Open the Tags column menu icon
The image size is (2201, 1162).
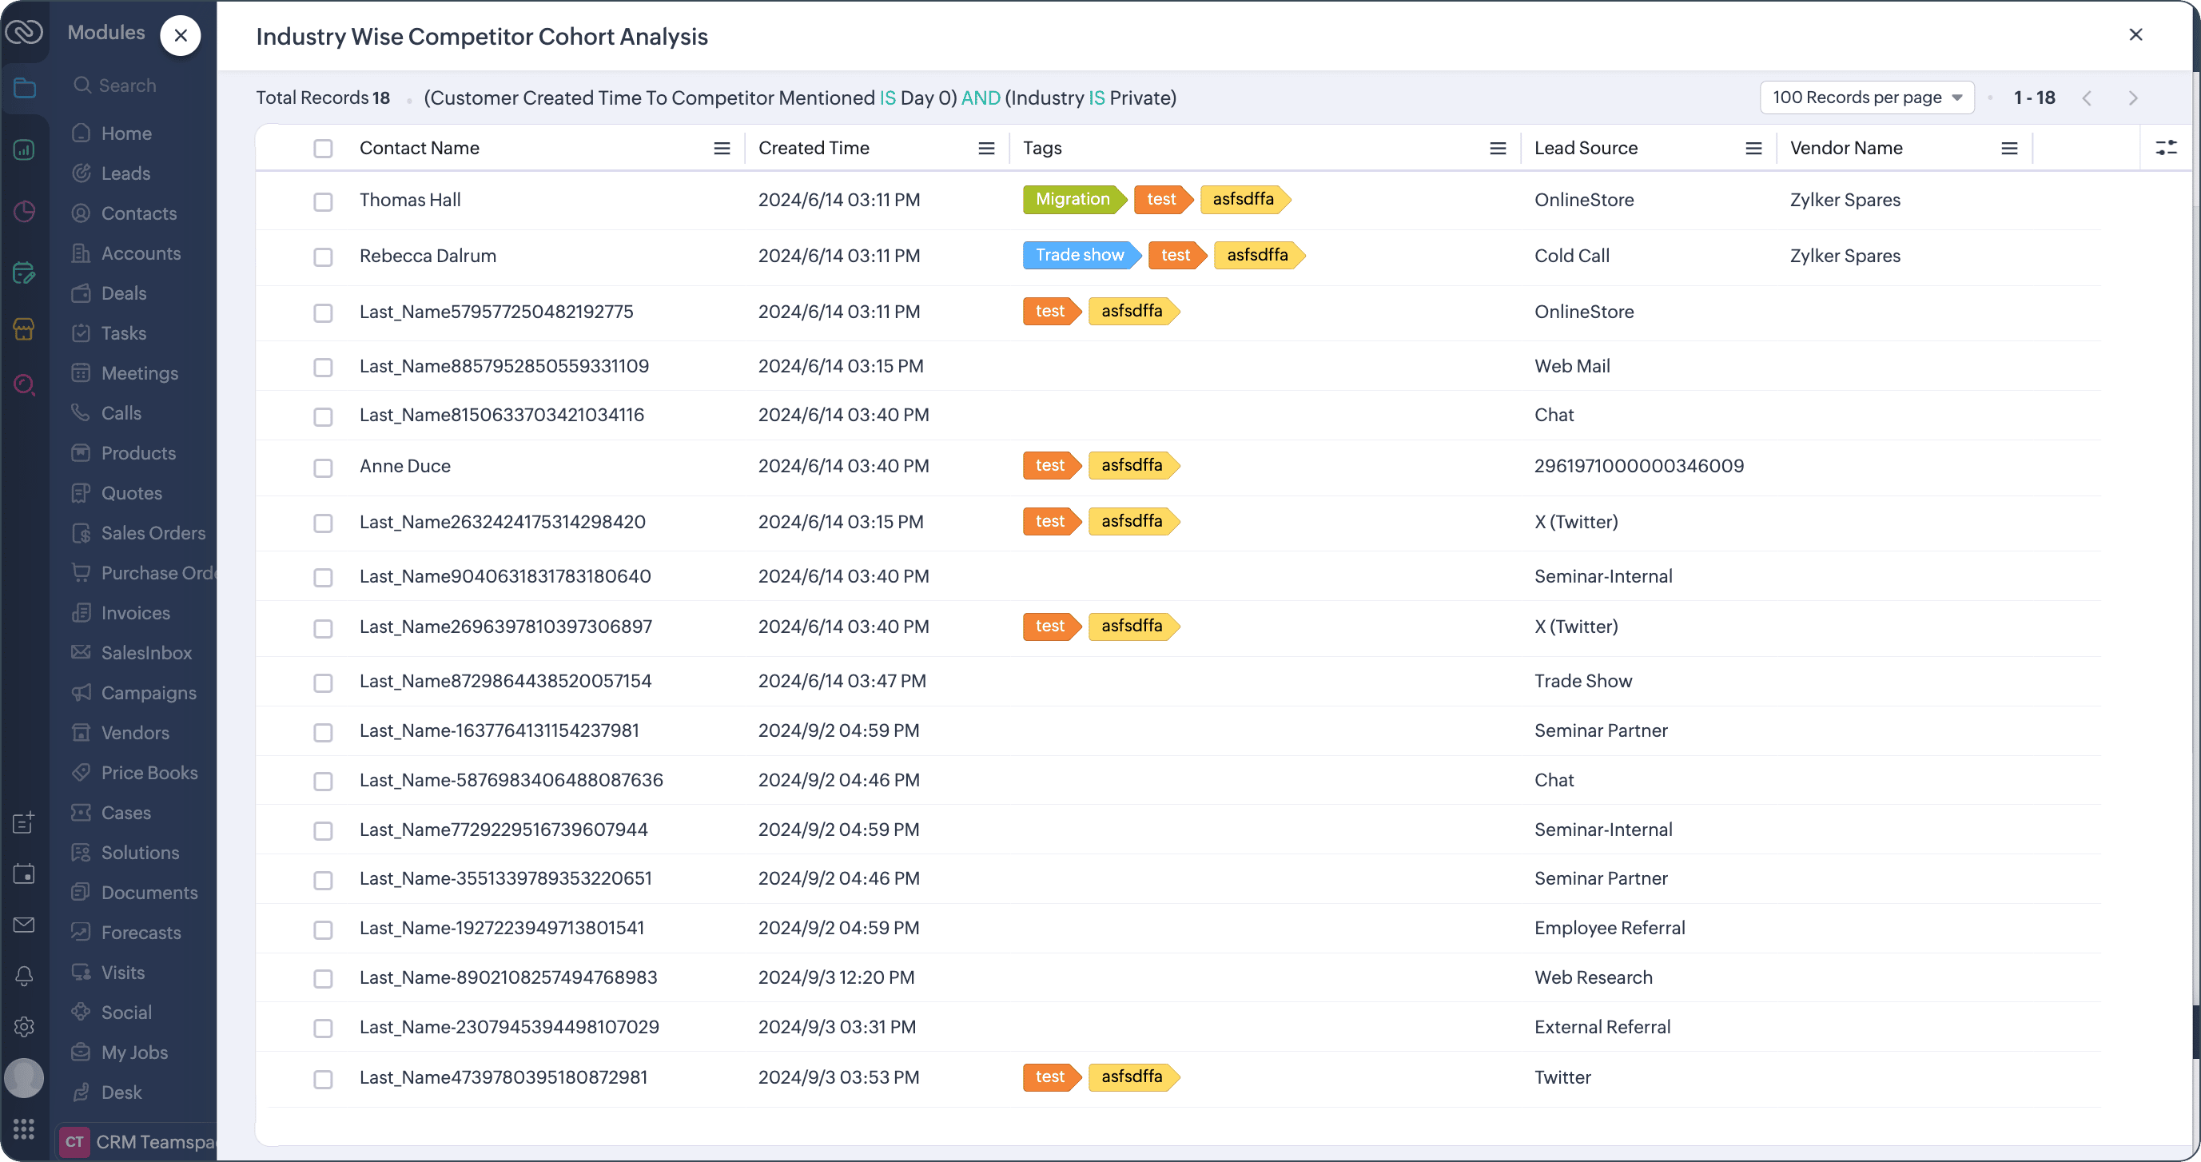[1497, 148]
